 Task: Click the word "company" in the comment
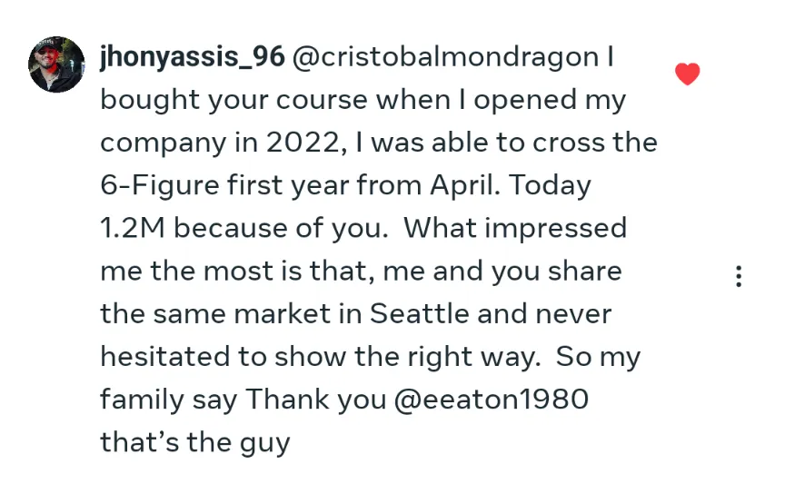click(x=164, y=144)
